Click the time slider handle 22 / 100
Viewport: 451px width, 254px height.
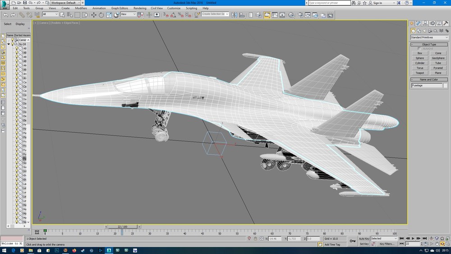point(122,226)
